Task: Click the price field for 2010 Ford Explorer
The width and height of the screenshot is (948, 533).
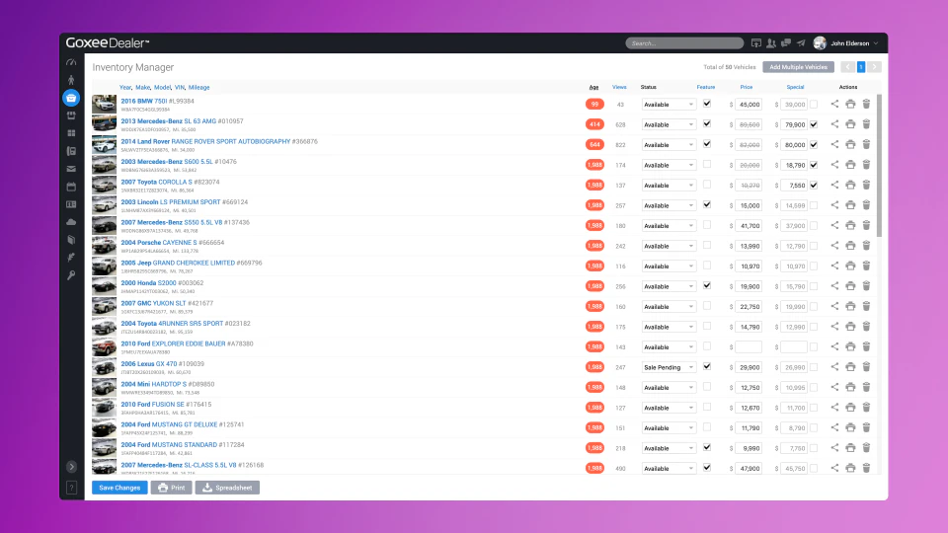Action: point(749,346)
